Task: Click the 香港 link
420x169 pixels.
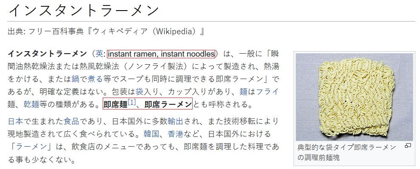Action: (176, 134)
